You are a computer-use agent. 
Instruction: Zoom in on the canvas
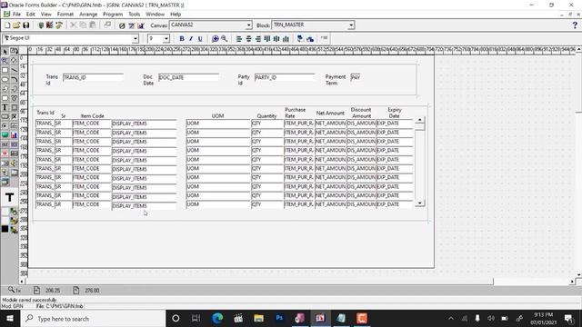pos(215,38)
